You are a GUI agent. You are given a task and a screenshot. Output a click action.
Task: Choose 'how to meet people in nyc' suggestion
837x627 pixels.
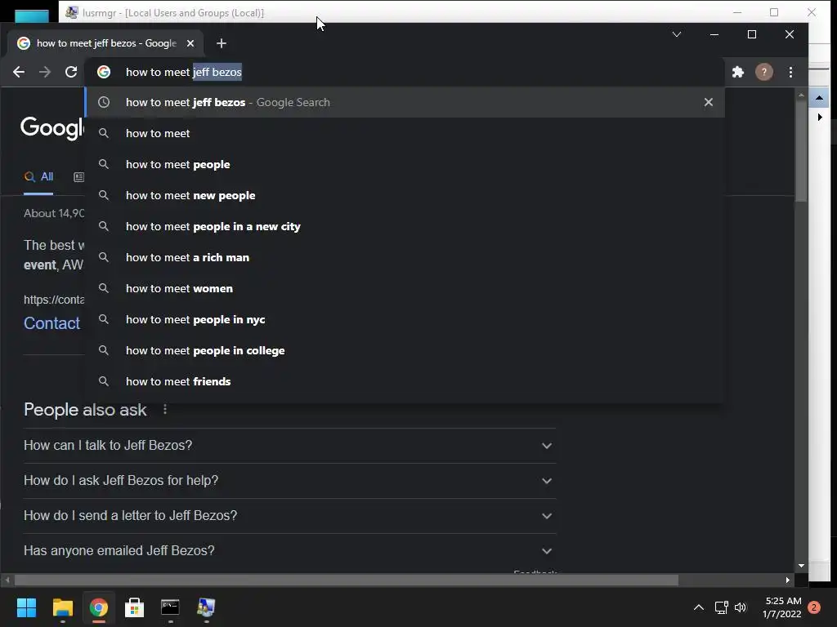pos(405,319)
